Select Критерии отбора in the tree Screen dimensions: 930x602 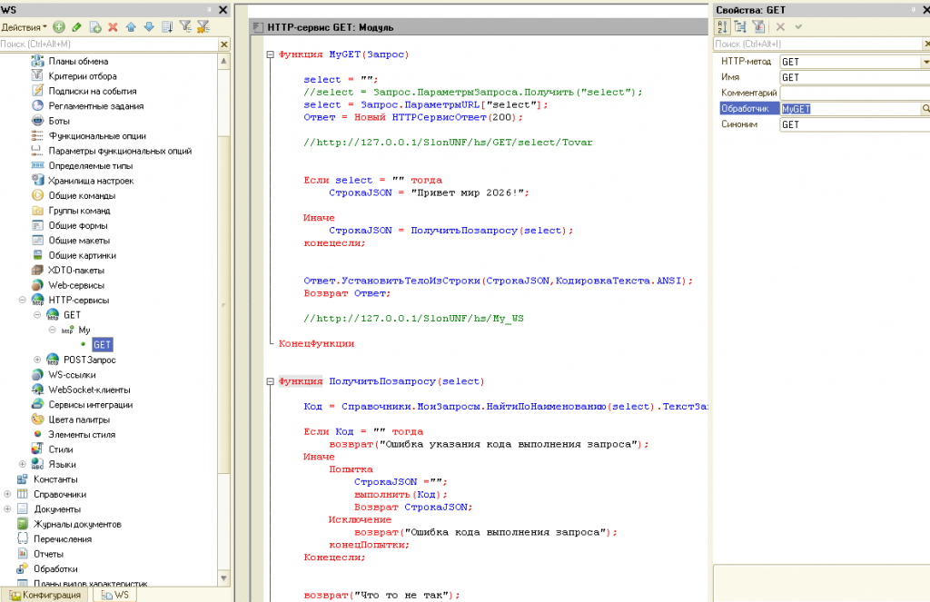[x=83, y=76]
